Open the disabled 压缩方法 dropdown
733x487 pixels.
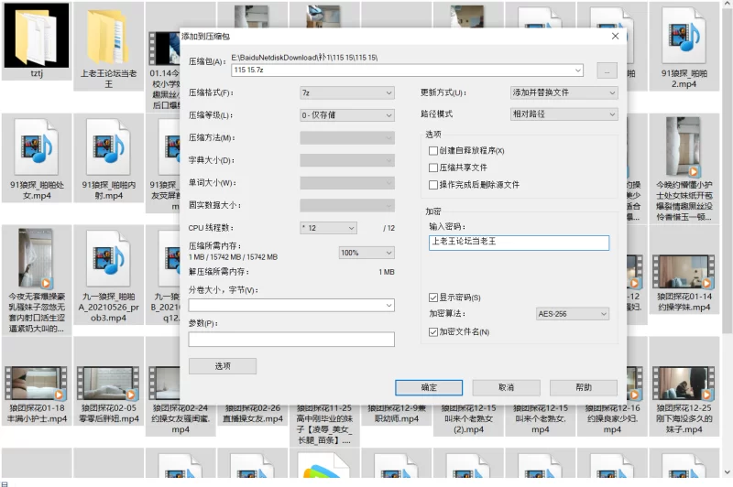[347, 137]
